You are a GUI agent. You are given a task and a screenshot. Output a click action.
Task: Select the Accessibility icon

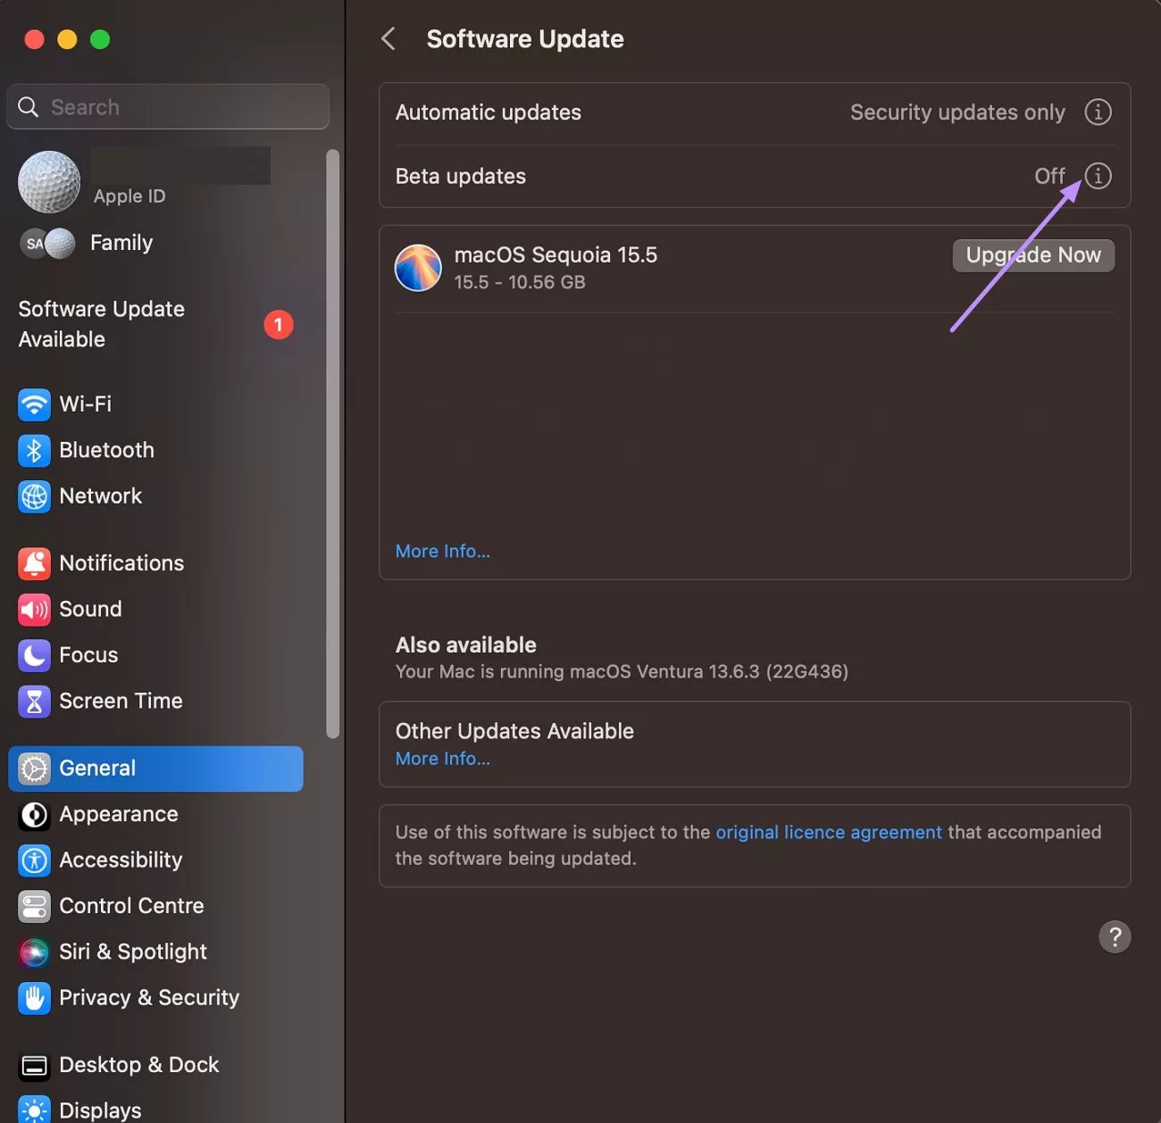pos(34,861)
